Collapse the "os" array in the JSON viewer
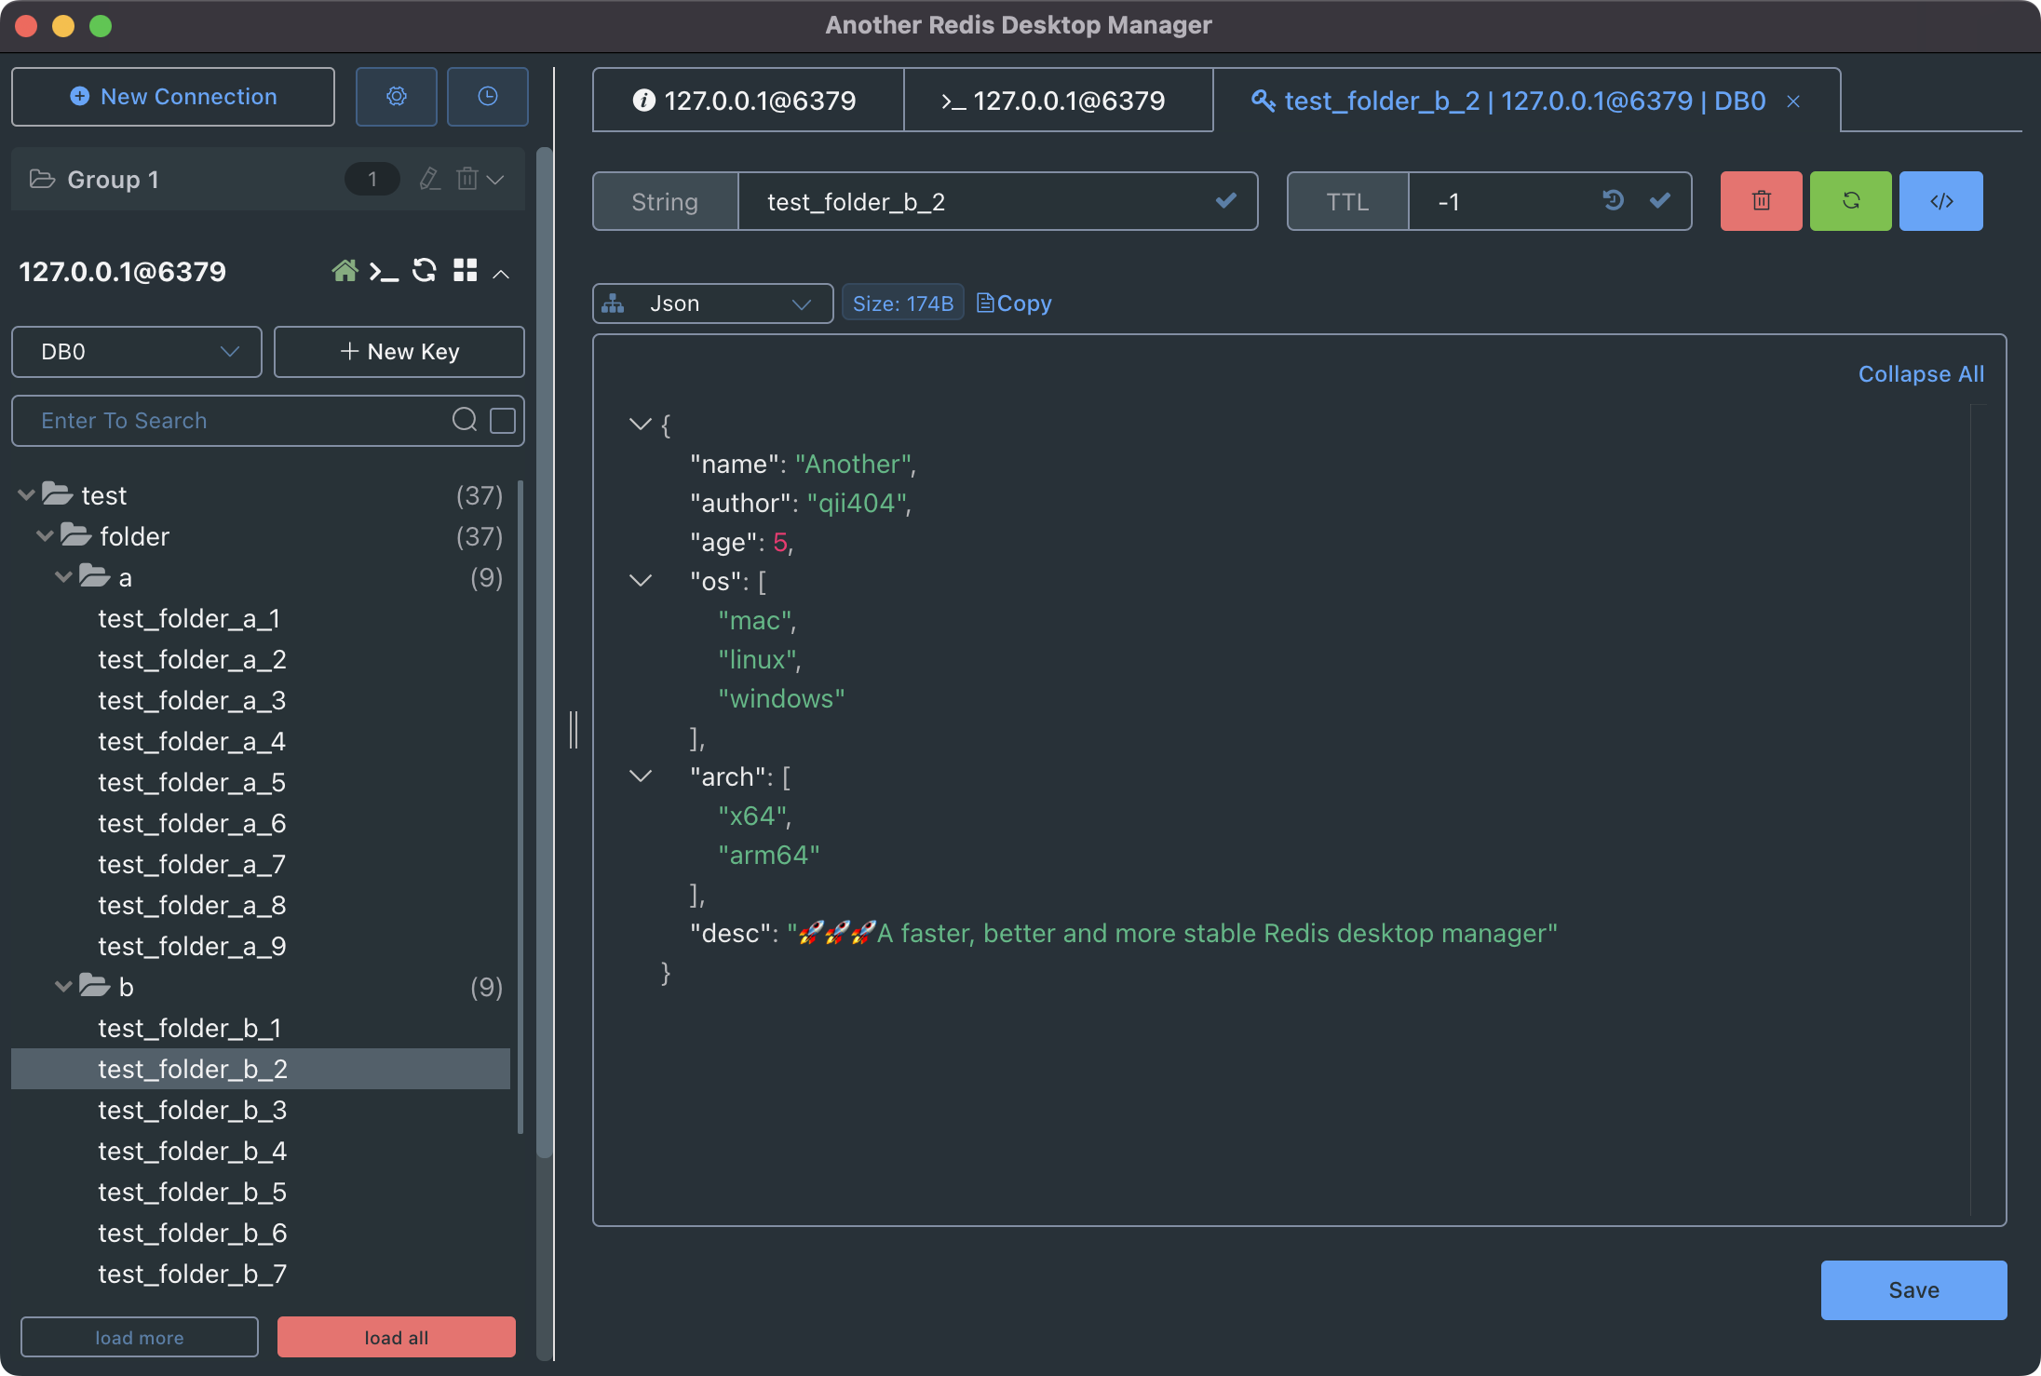 point(641,581)
